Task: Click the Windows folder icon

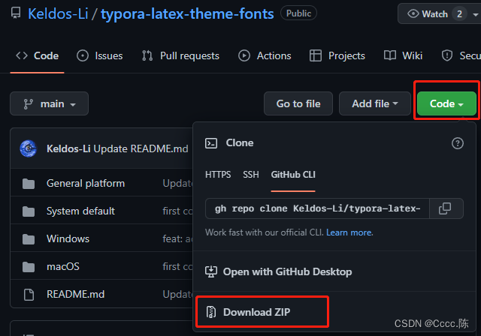Action: 29,239
